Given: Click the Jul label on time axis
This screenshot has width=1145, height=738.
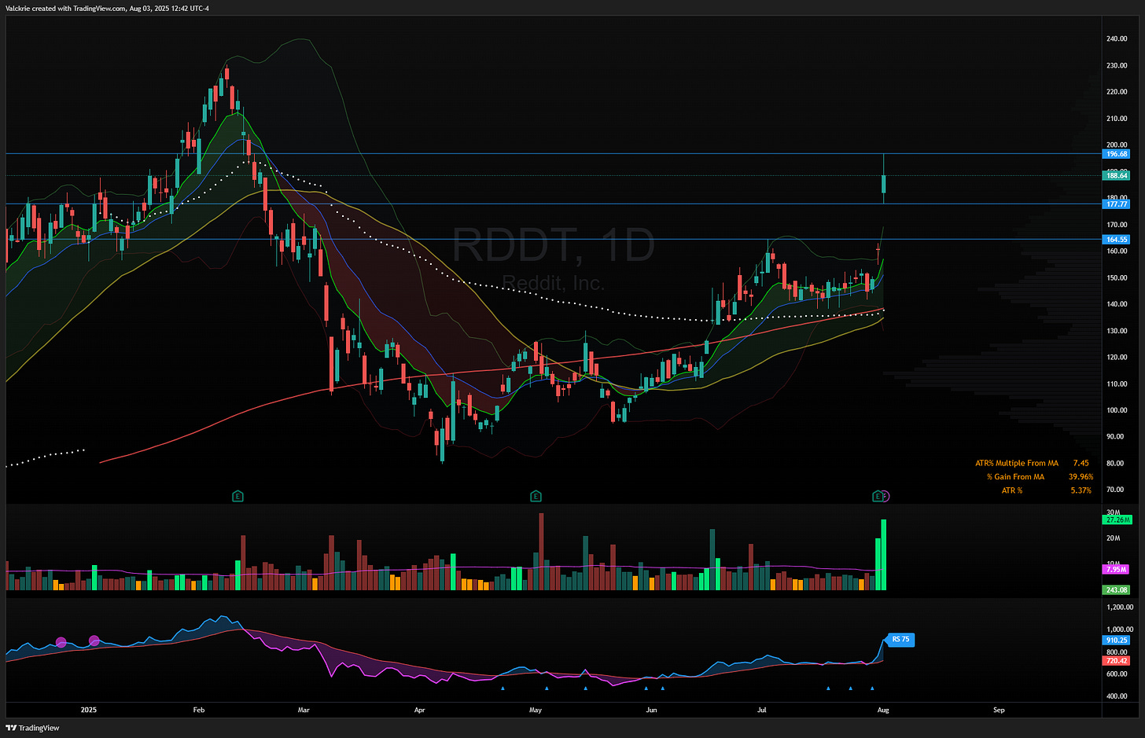Looking at the screenshot, I should (761, 710).
